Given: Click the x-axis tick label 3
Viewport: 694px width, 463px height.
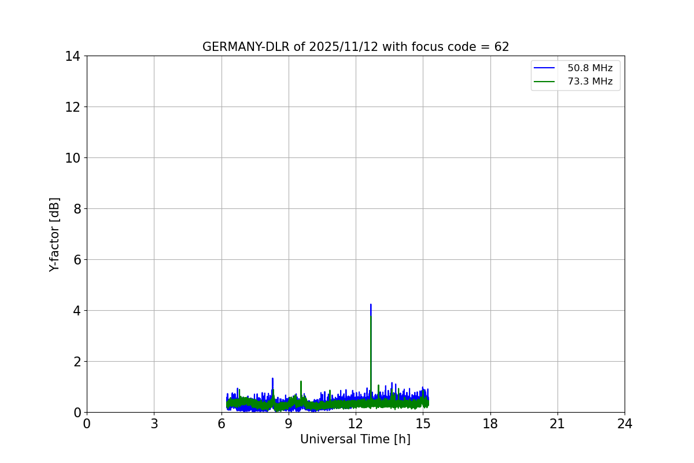Looking at the screenshot, I should [154, 424].
